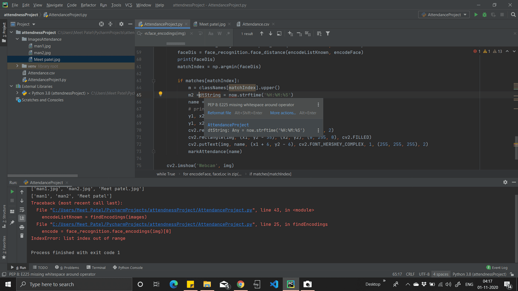Click print icon in Run panel
This screenshot has width=518, height=291.
(22, 227)
